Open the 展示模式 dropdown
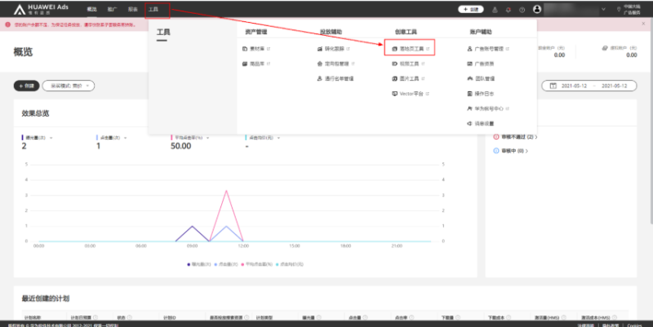The width and height of the screenshot is (653, 327). (68, 86)
